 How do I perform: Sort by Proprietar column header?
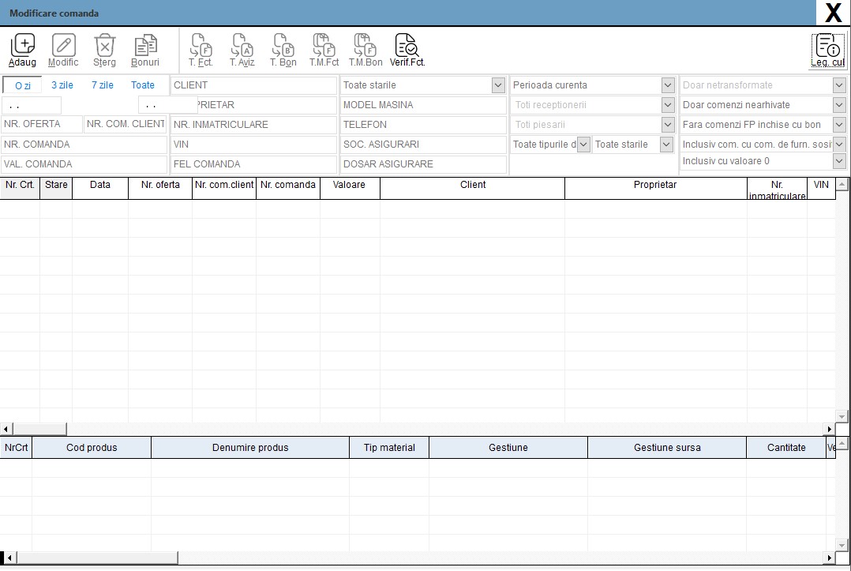coord(655,188)
